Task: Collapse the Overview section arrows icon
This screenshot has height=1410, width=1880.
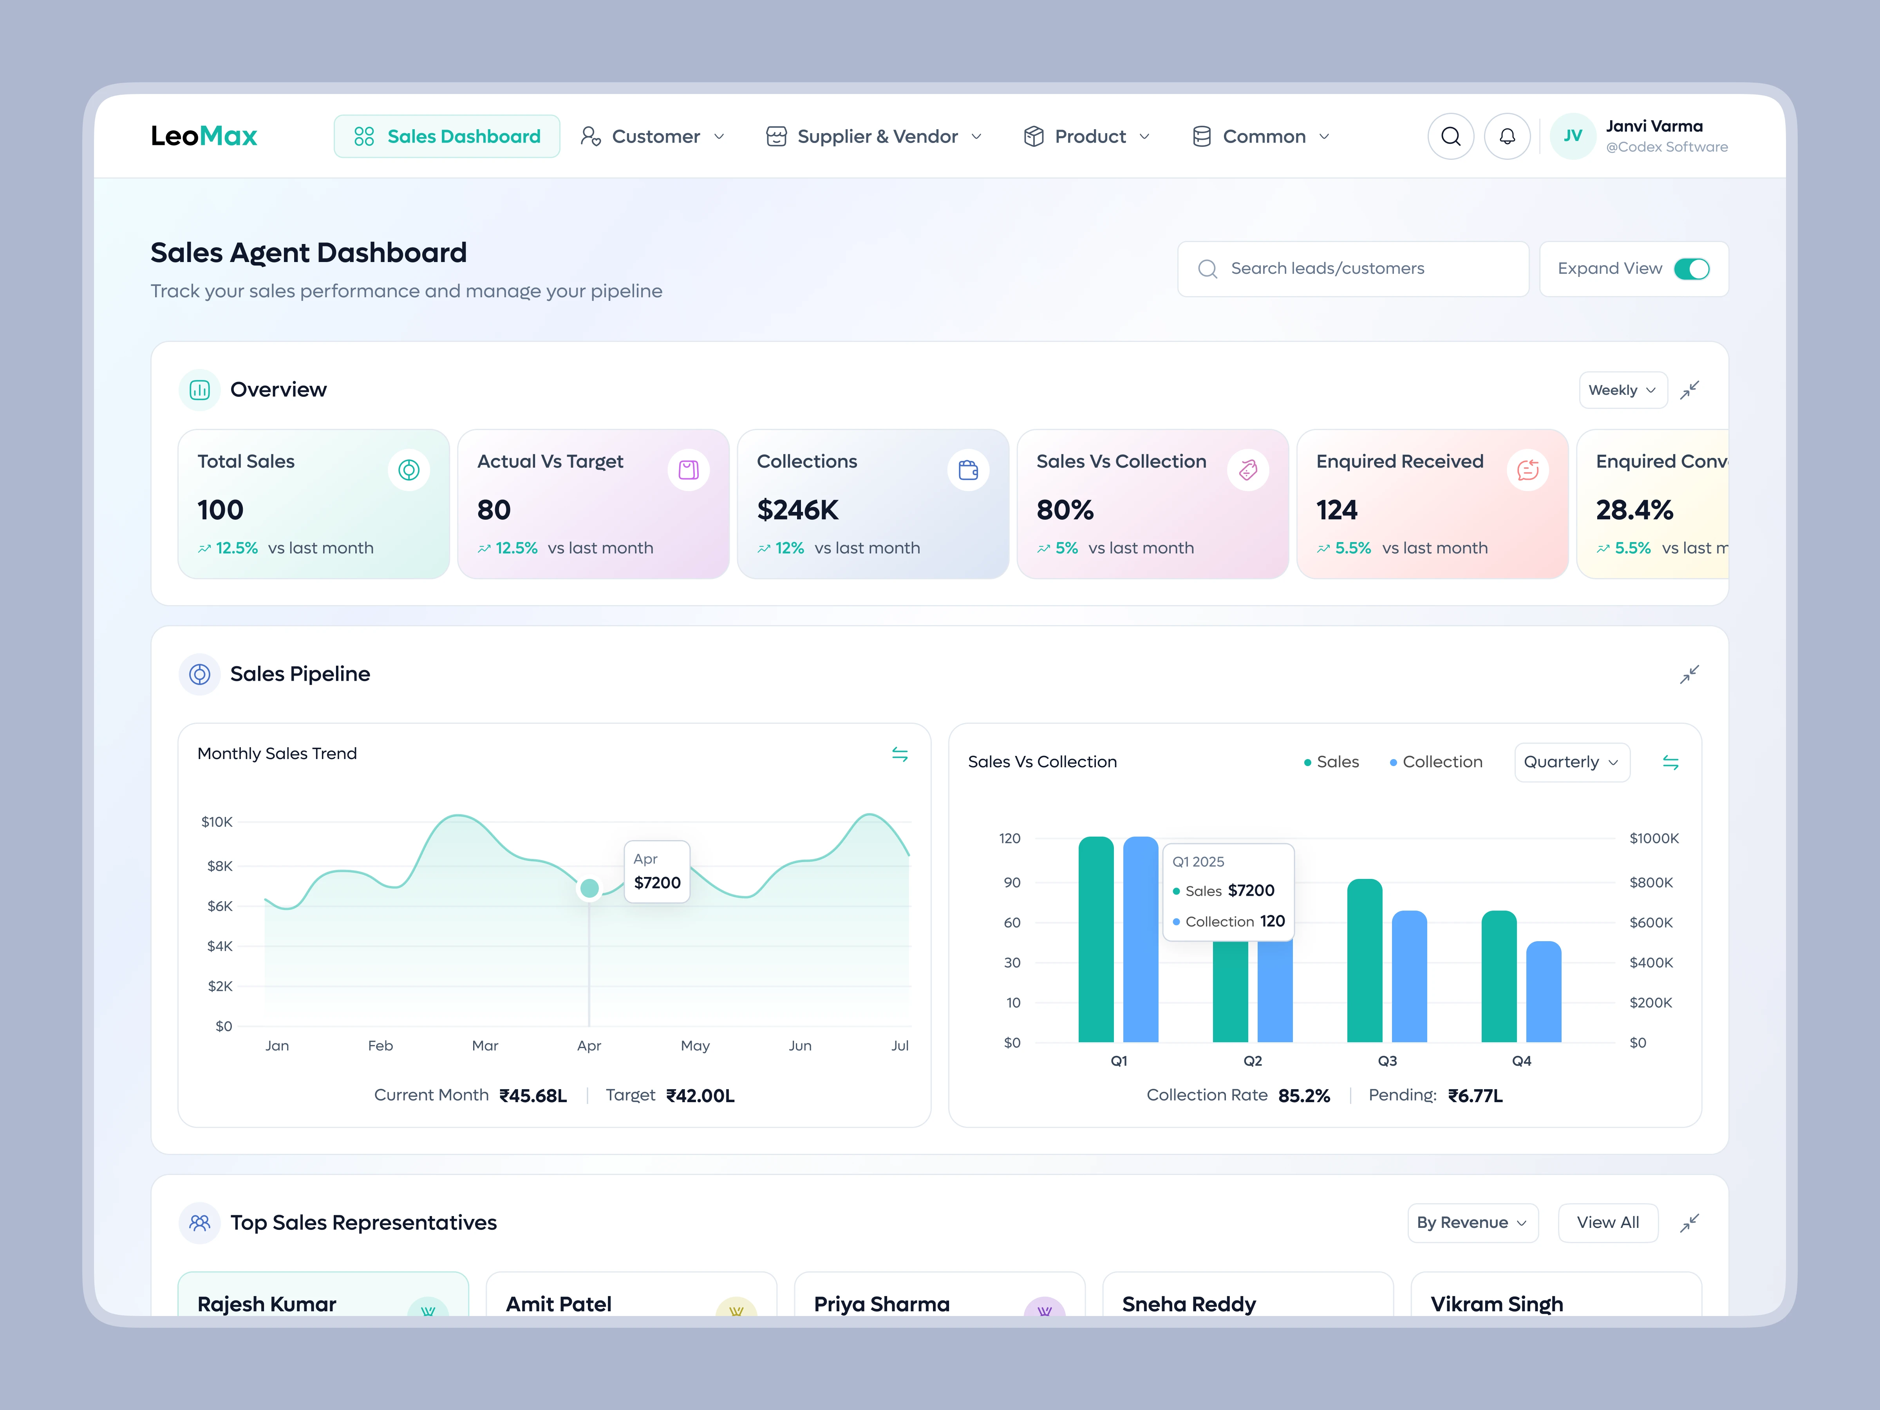Action: pos(1689,390)
